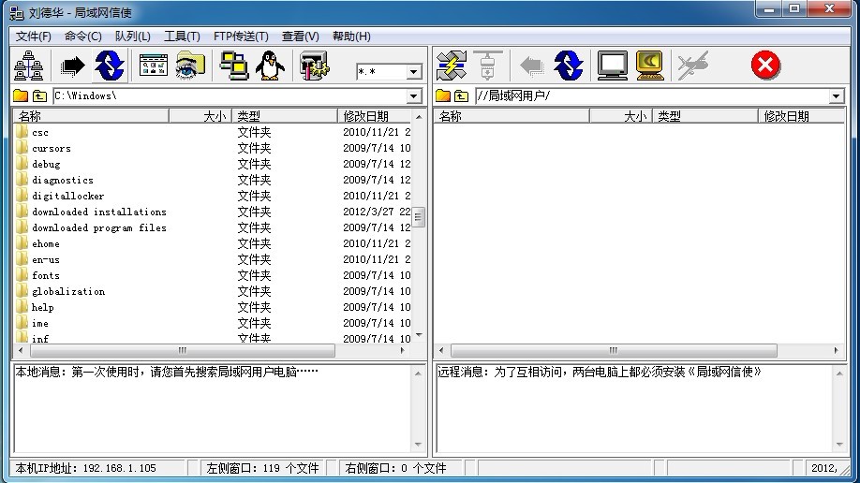Click the black screen monitor icon
860x483 pixels.
(613, 66)
